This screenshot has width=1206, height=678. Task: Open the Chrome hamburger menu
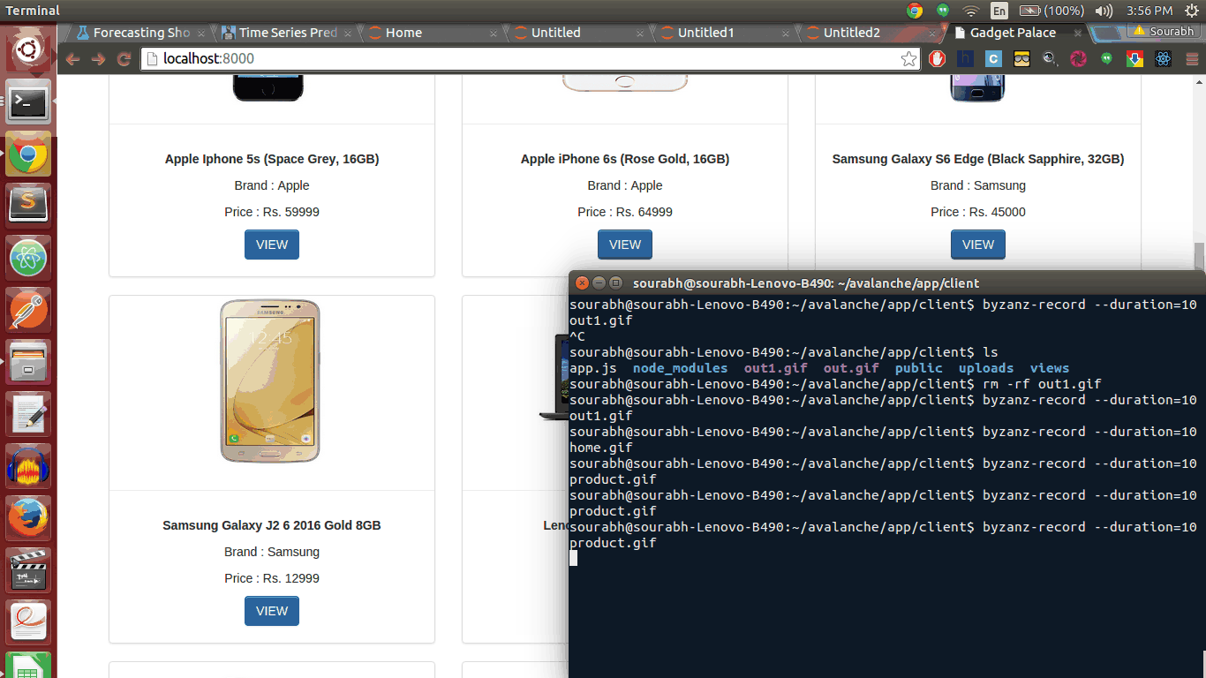pyautogui.click(x=1191, y=59)
